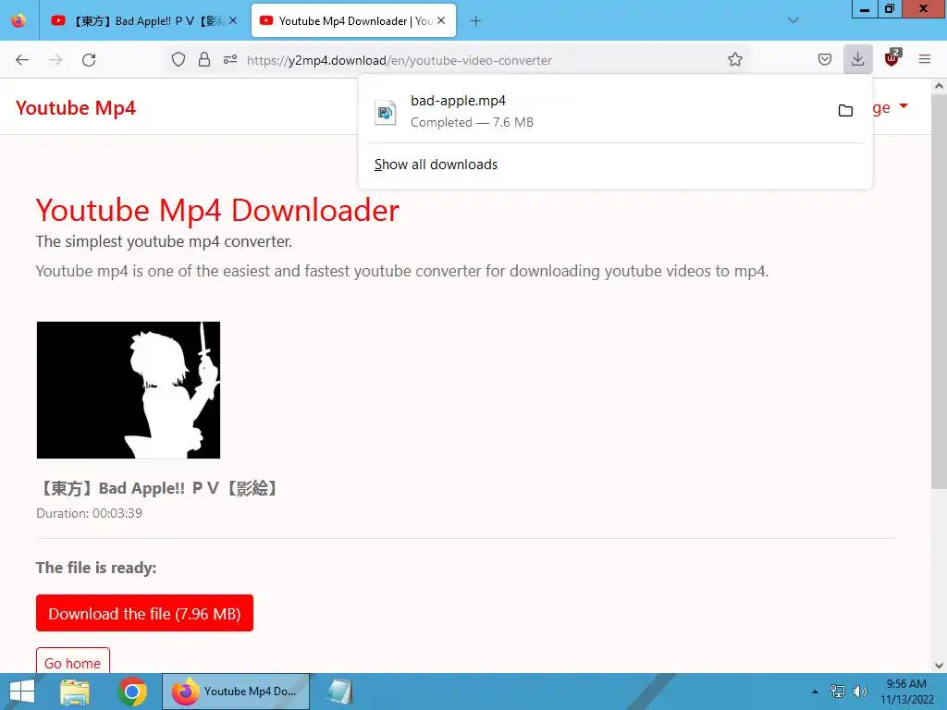The height and width of the screenshot is (710, 947).
Task: Open the uBlock Origin extension icon
Action: coord(892,58)
